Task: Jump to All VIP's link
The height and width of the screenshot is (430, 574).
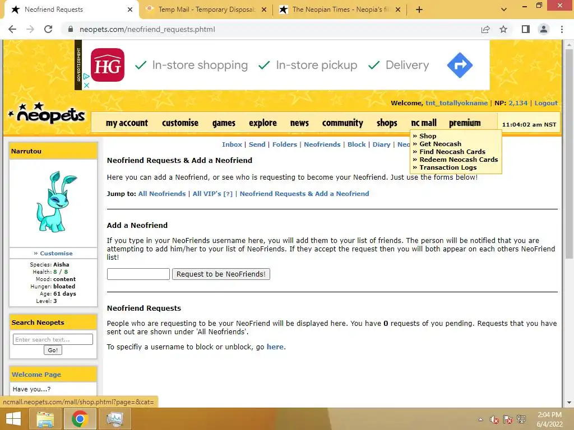Action: pyautogui.click(x=212, y=194)
